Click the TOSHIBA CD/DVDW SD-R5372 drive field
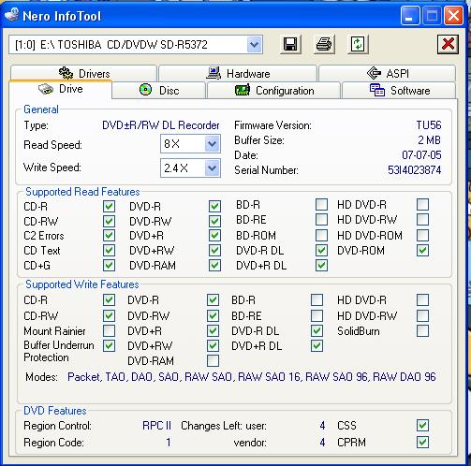471x466 pixels. 136,45
